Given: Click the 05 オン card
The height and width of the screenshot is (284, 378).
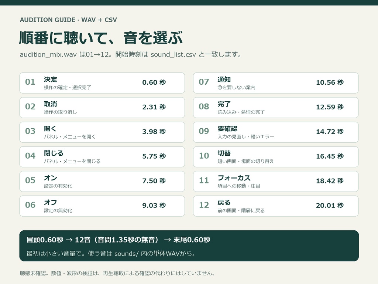Looking at the screenshot, I should point(102,181).
